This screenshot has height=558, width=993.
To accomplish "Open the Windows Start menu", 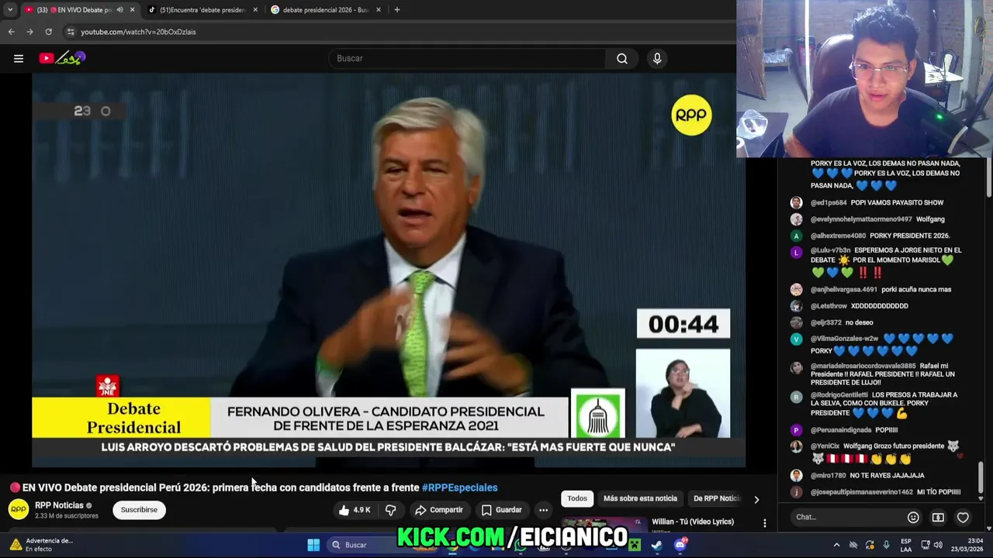I will point(313,545).
